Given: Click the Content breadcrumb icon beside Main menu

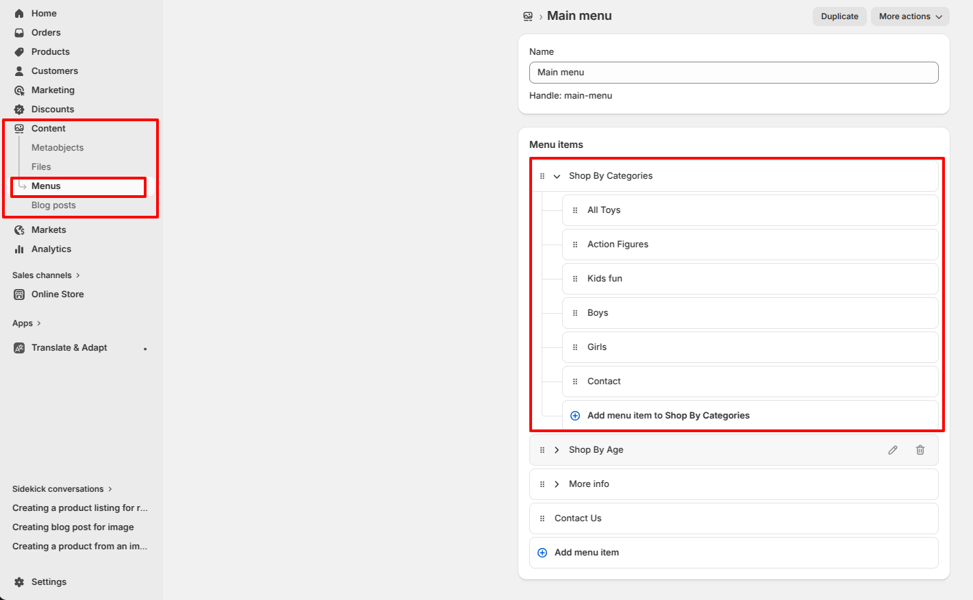Looking at the screenshot, I should [528, 16].
